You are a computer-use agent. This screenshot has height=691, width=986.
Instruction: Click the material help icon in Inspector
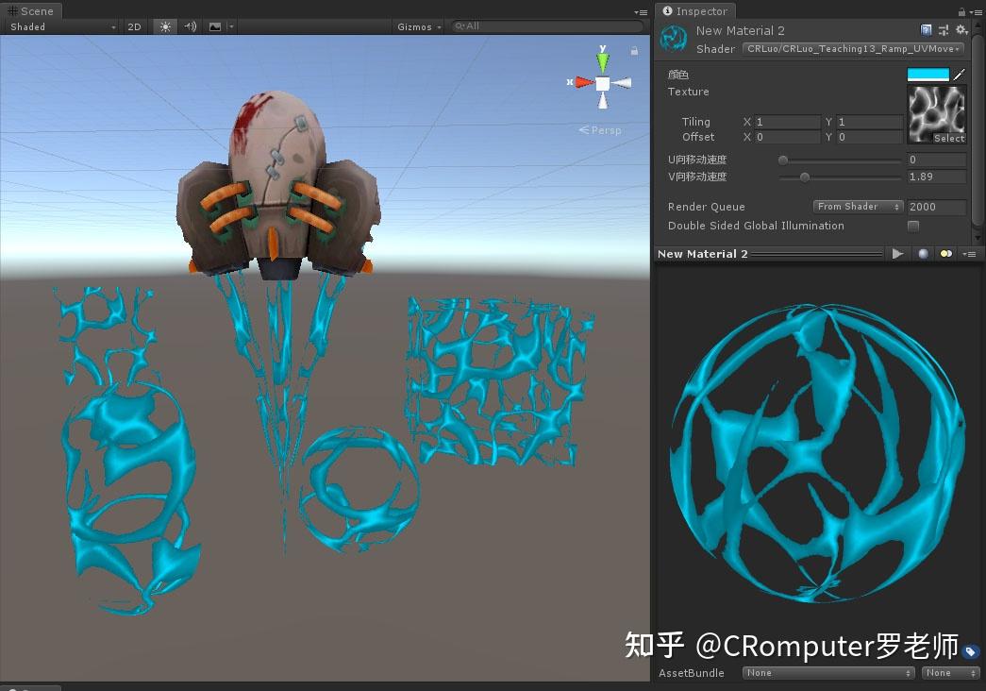point(926,29)
